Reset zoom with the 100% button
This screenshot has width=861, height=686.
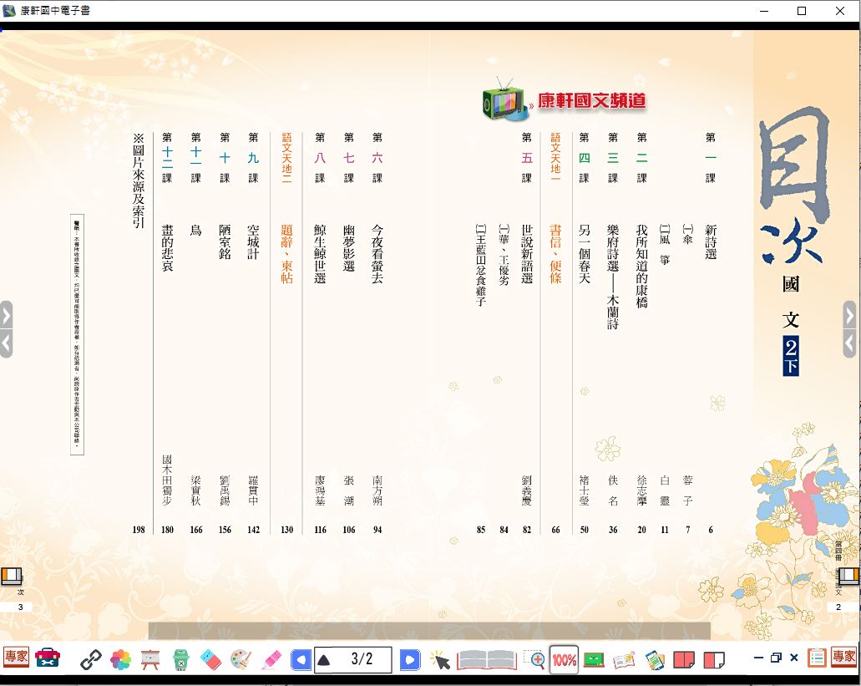[565, 660]
